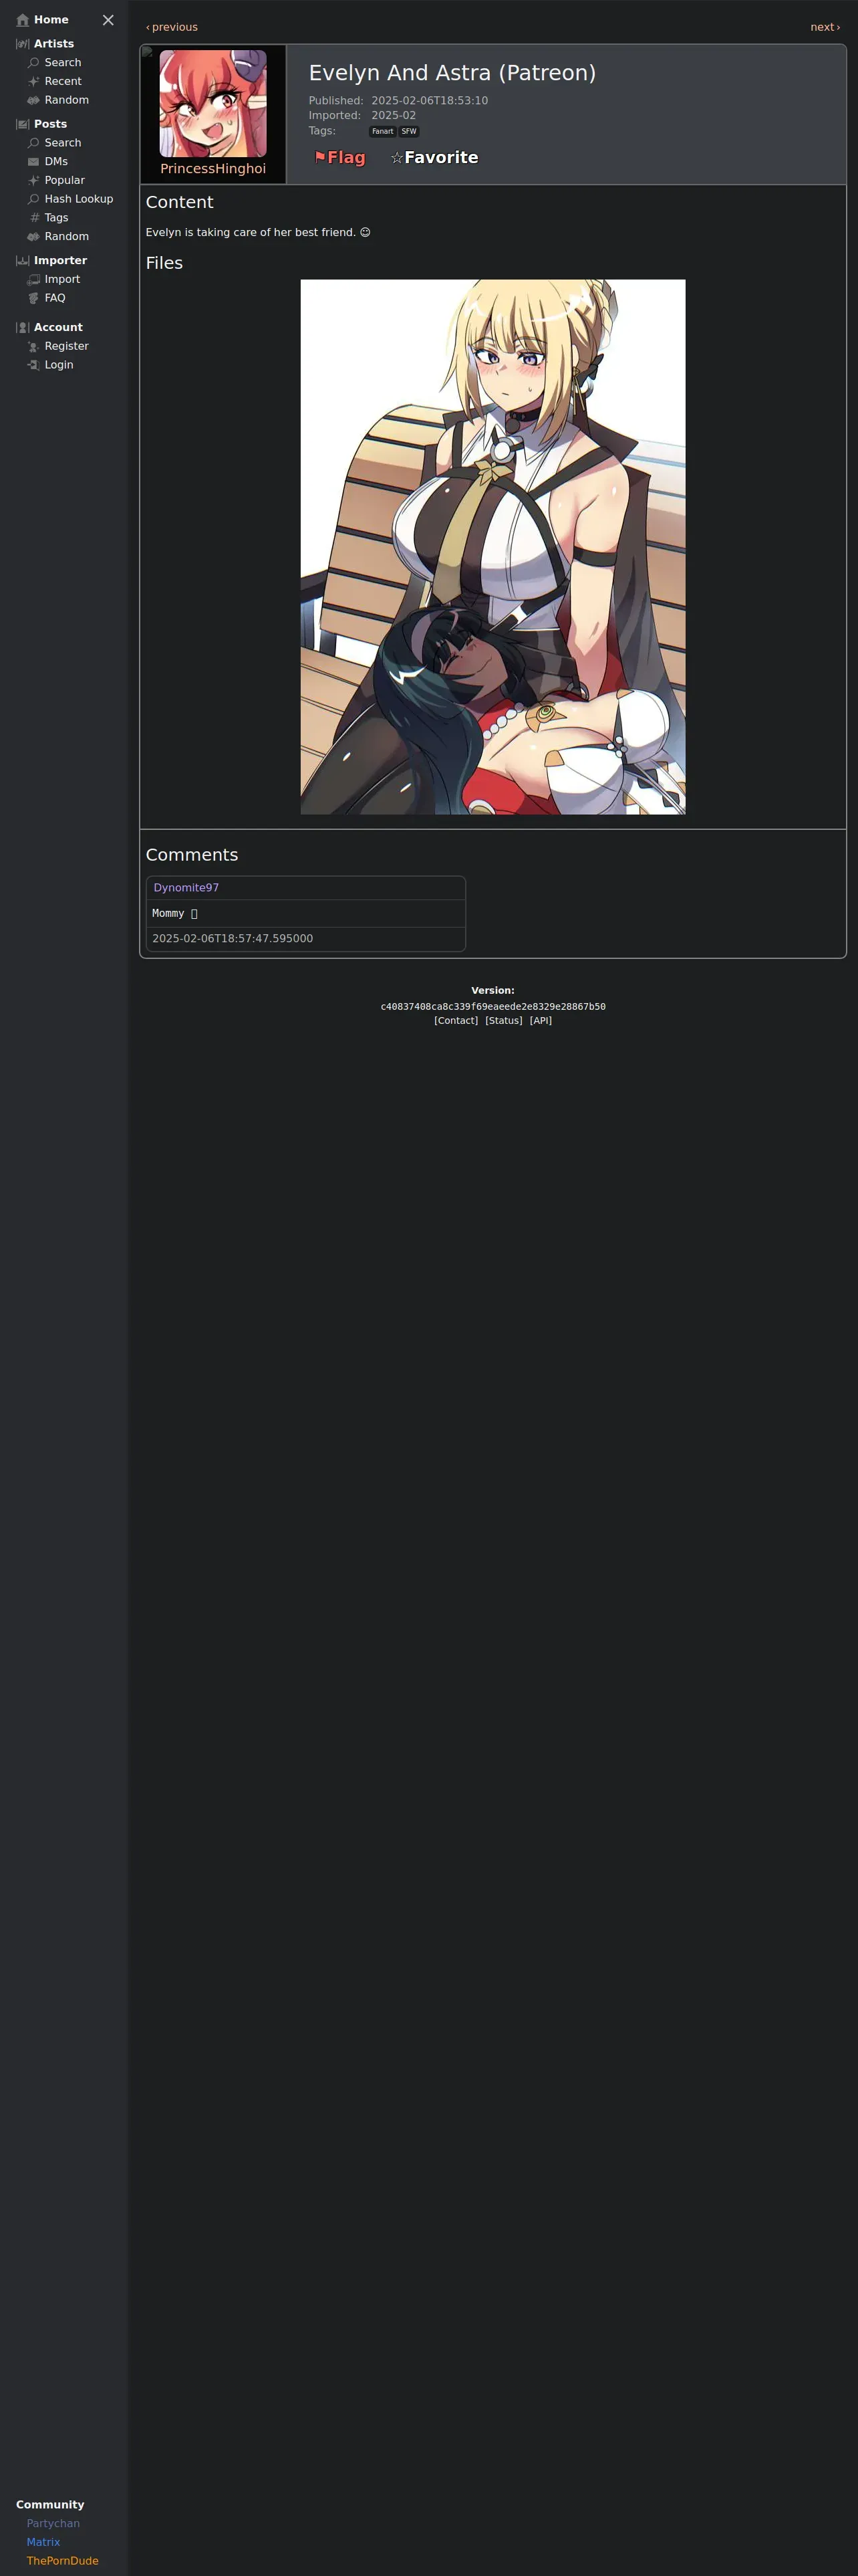Image resolution: width=858 pixels, height=2576 pixels.
Task: Browse the Tags page
Action: [57, 218]
